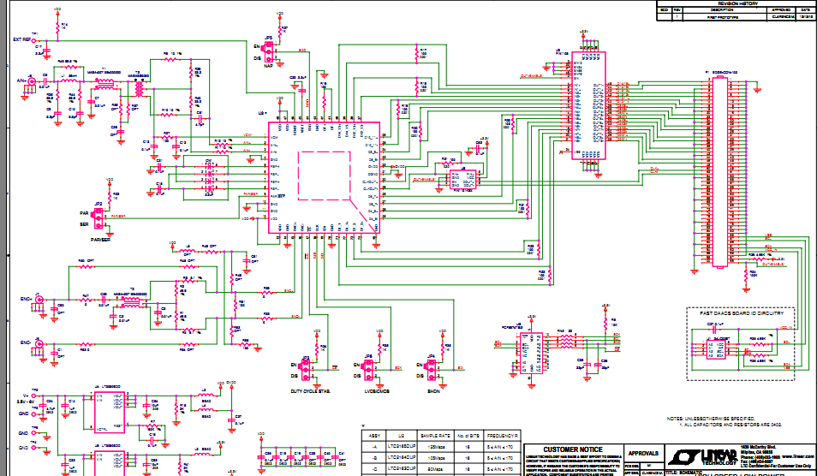The height and width of the screenshot is (476, 817).
Task: Click the JP3 duty cycle stabilizer jumper
Action: coord(306,370)
